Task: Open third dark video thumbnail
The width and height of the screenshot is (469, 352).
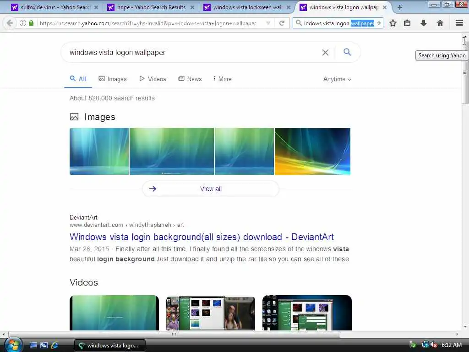Action: 307,313
